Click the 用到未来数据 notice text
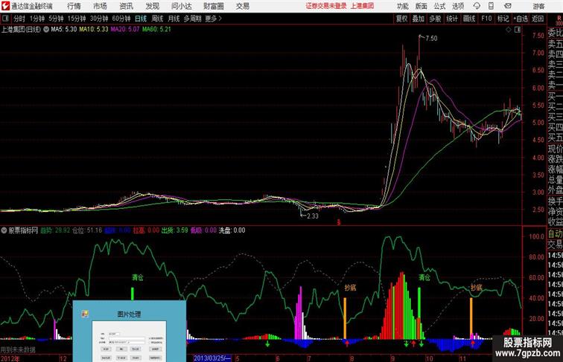This screenshot has width=563, height=362. (18, 350)
